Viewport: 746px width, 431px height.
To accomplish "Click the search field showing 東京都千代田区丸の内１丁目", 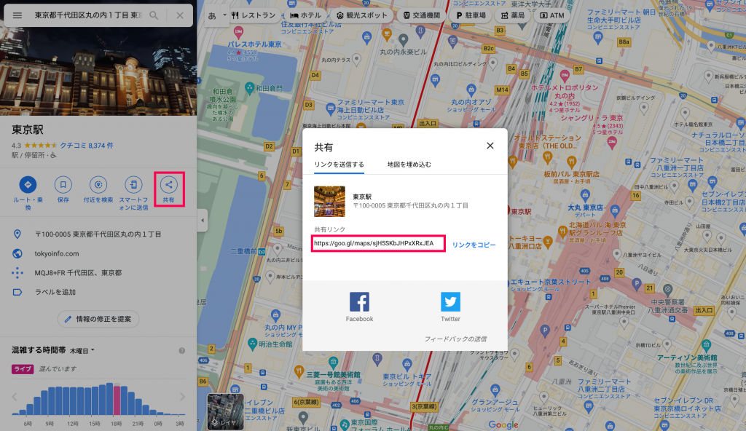I will click(88, 15).
